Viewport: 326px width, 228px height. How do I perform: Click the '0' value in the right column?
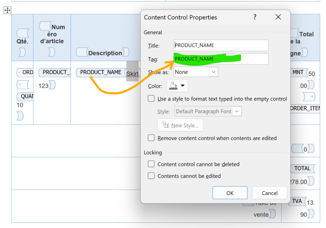305,149
